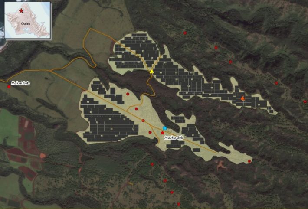This screenshot has height=209, width=308.
Task: Select the red dot beside Makai Sub label
Action: pyautogui.click(x=9, y=87)
